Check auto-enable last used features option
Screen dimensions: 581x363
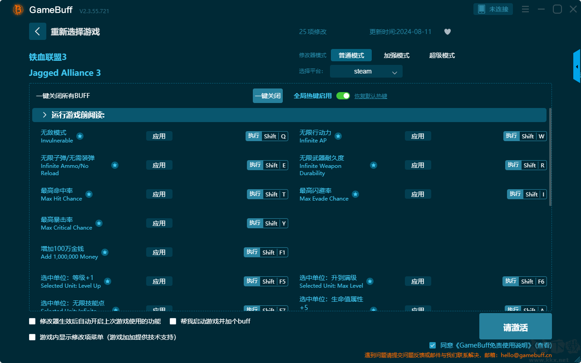pyautogui.click(x=32, y=321)
